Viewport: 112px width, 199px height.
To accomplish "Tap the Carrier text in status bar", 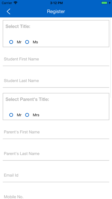I will point(7,3).
